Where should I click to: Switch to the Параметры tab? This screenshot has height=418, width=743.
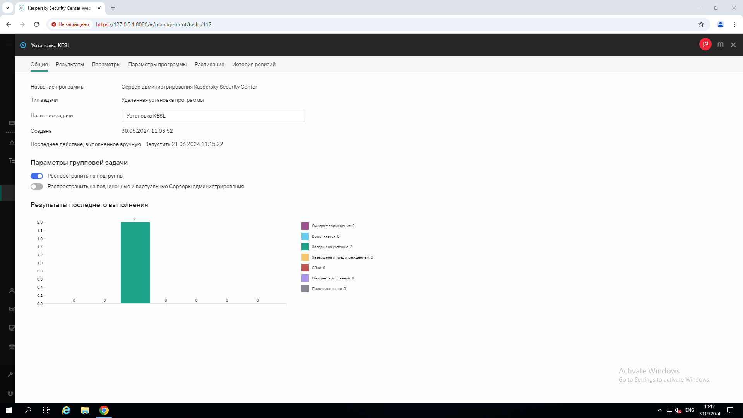(106, 65)
